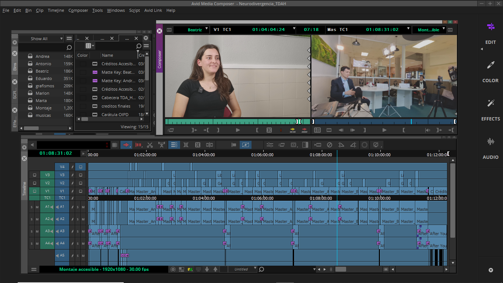503x283 pixels.
Task: Switch to the EFFECTS workspace icon
Action: (x=490, y=103)
